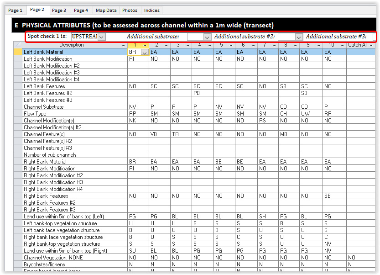
Task: Click the TR cell in Channel Feature(s) row
Action: (x=181, y=134)
